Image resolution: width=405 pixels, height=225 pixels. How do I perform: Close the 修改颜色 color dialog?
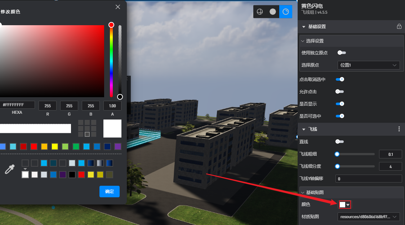point(118,7)
